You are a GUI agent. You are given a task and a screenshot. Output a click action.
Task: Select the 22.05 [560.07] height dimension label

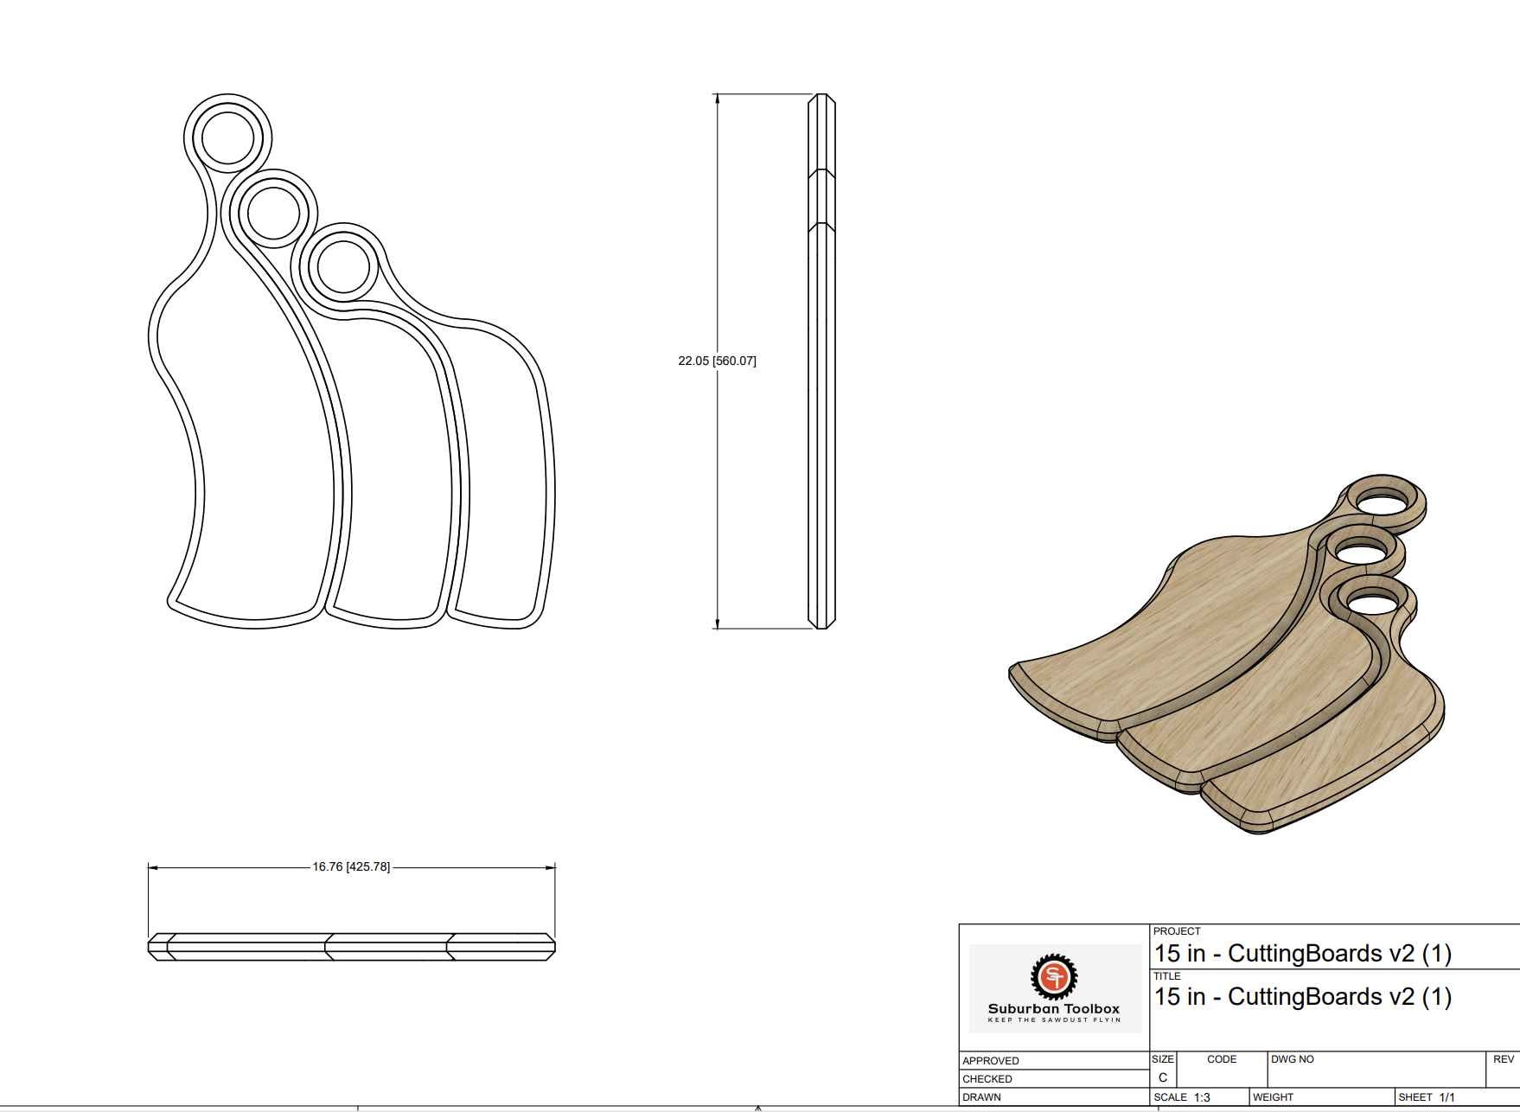pyautogui.click(x=717, y=361)
